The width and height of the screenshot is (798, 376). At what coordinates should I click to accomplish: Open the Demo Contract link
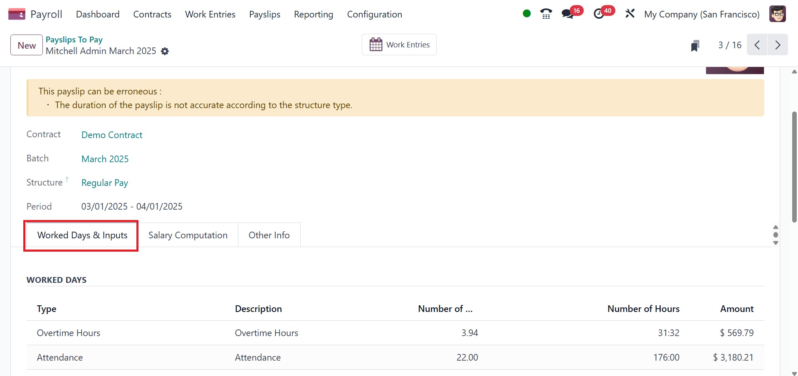point(112,135)
